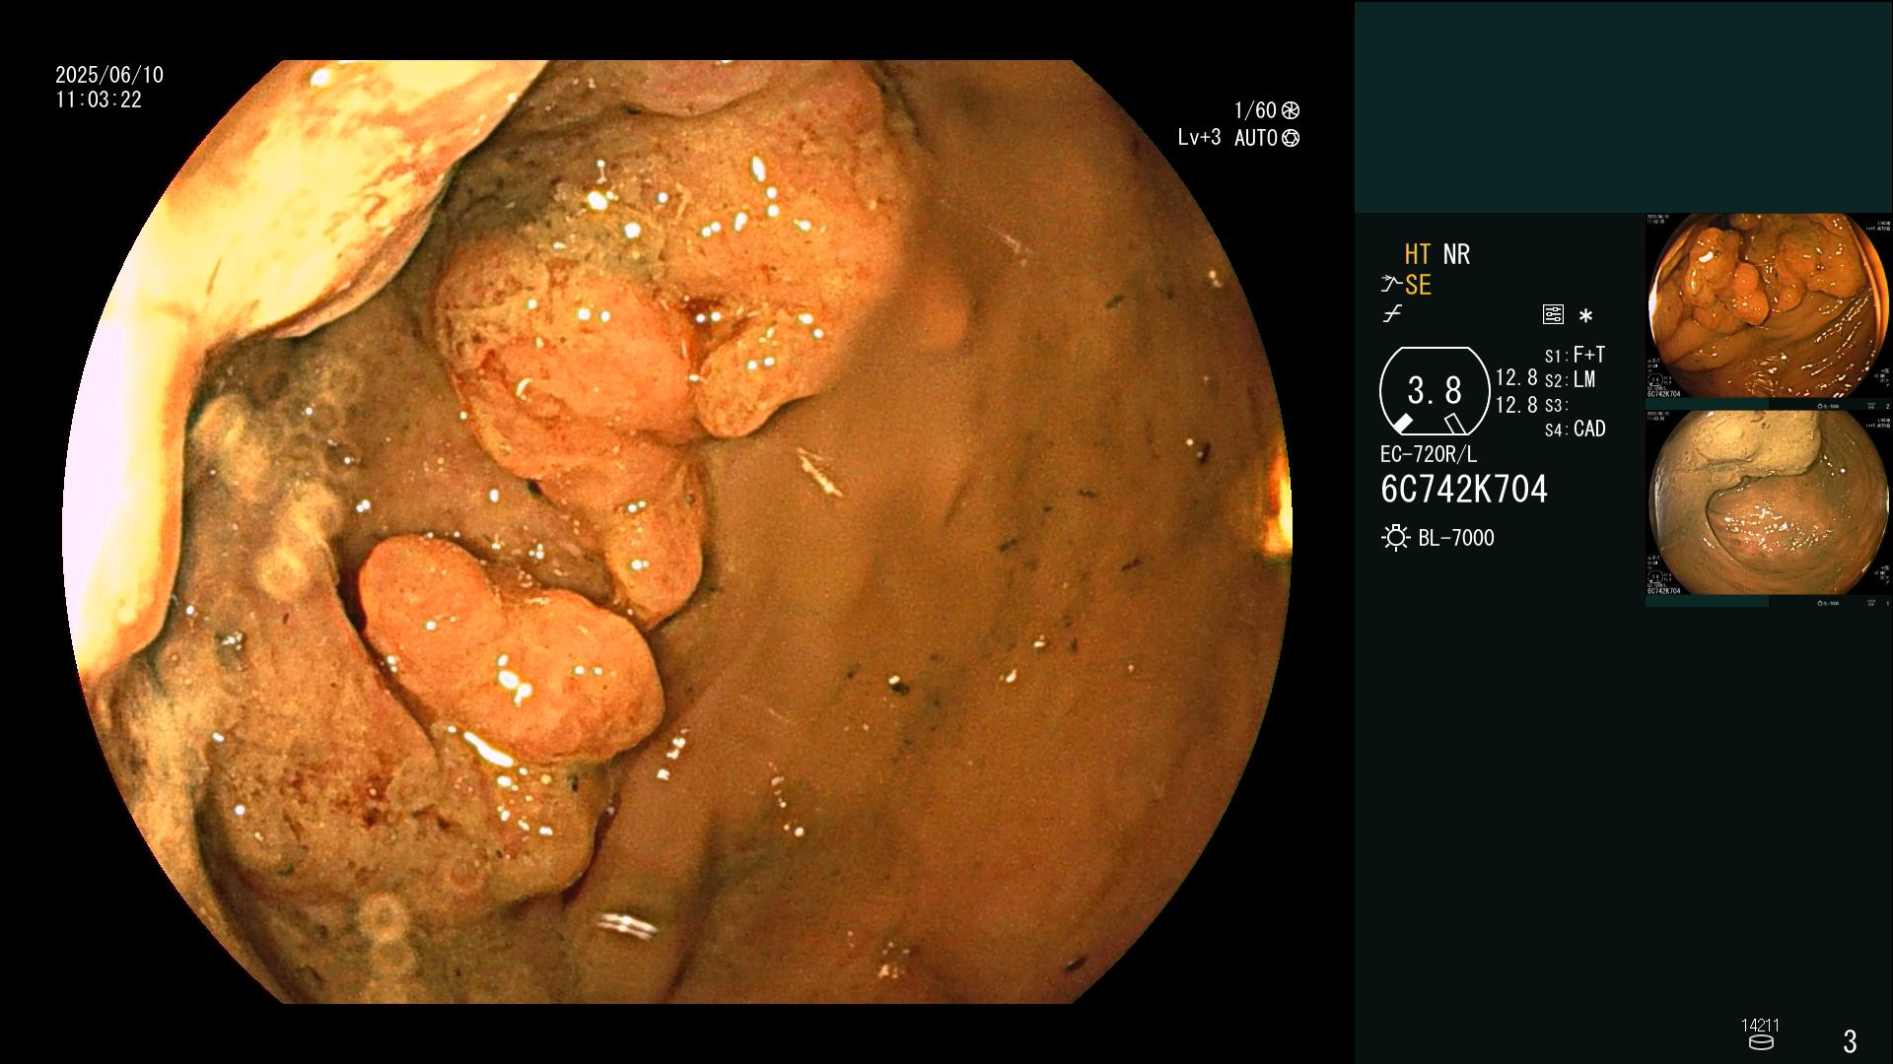Click the tone curve icon below SE
1893x1064 pixels.
1392,314
